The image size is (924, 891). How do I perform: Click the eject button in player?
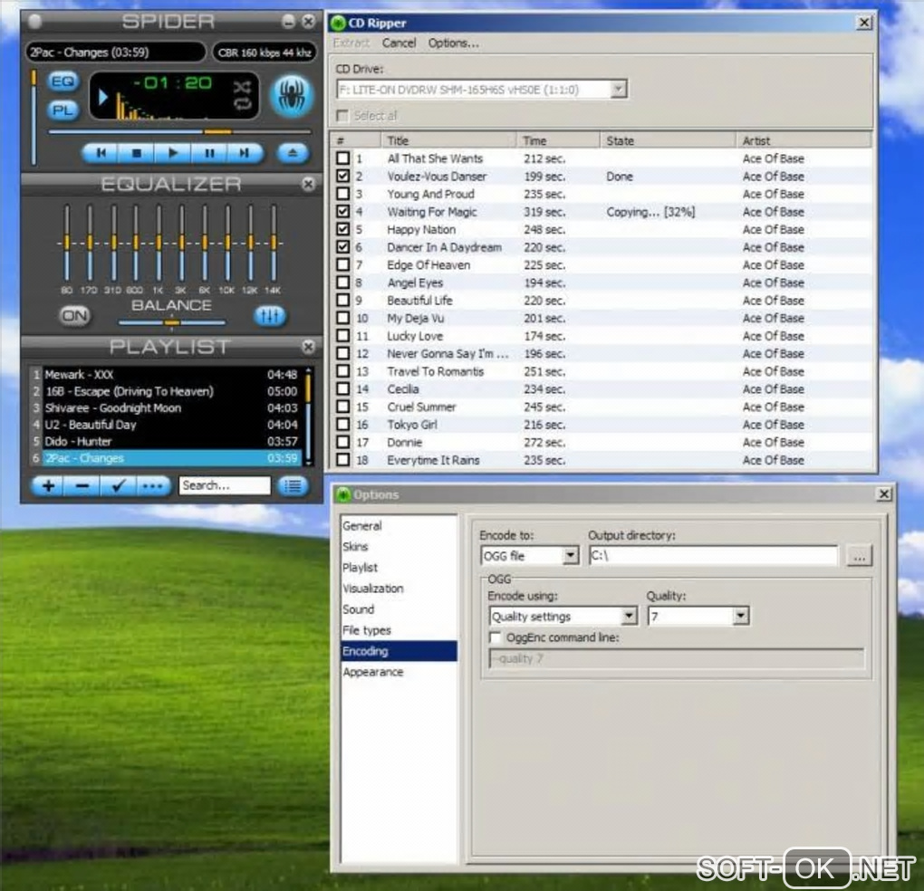click(x=292, y=154)
